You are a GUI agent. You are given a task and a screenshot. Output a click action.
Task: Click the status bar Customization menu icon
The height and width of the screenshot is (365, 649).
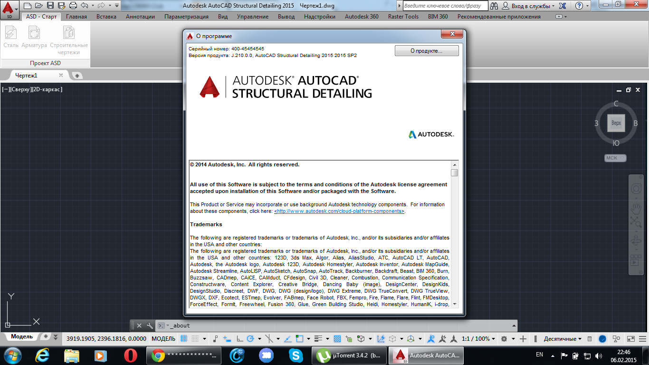click(x=643, y=339)
